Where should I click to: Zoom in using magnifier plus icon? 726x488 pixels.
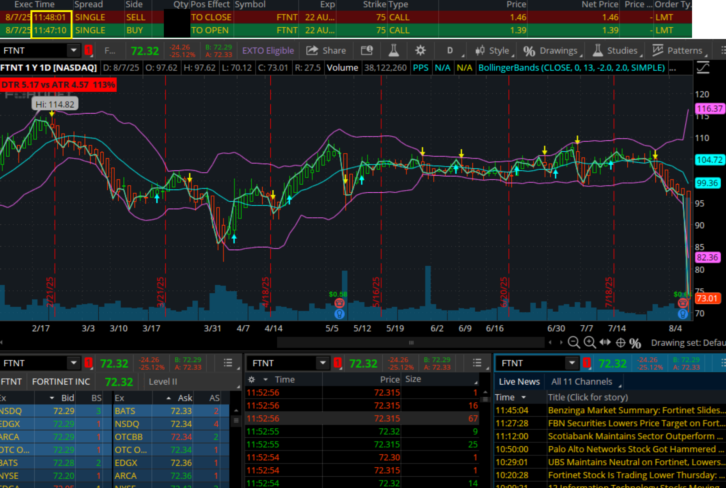(589, 342)
